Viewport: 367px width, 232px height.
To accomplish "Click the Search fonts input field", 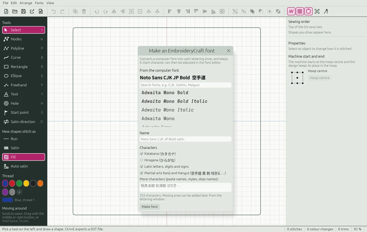I will click(185, 85).
